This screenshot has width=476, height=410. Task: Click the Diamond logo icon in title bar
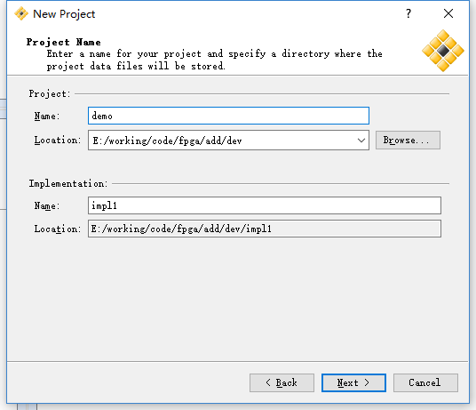21,13
